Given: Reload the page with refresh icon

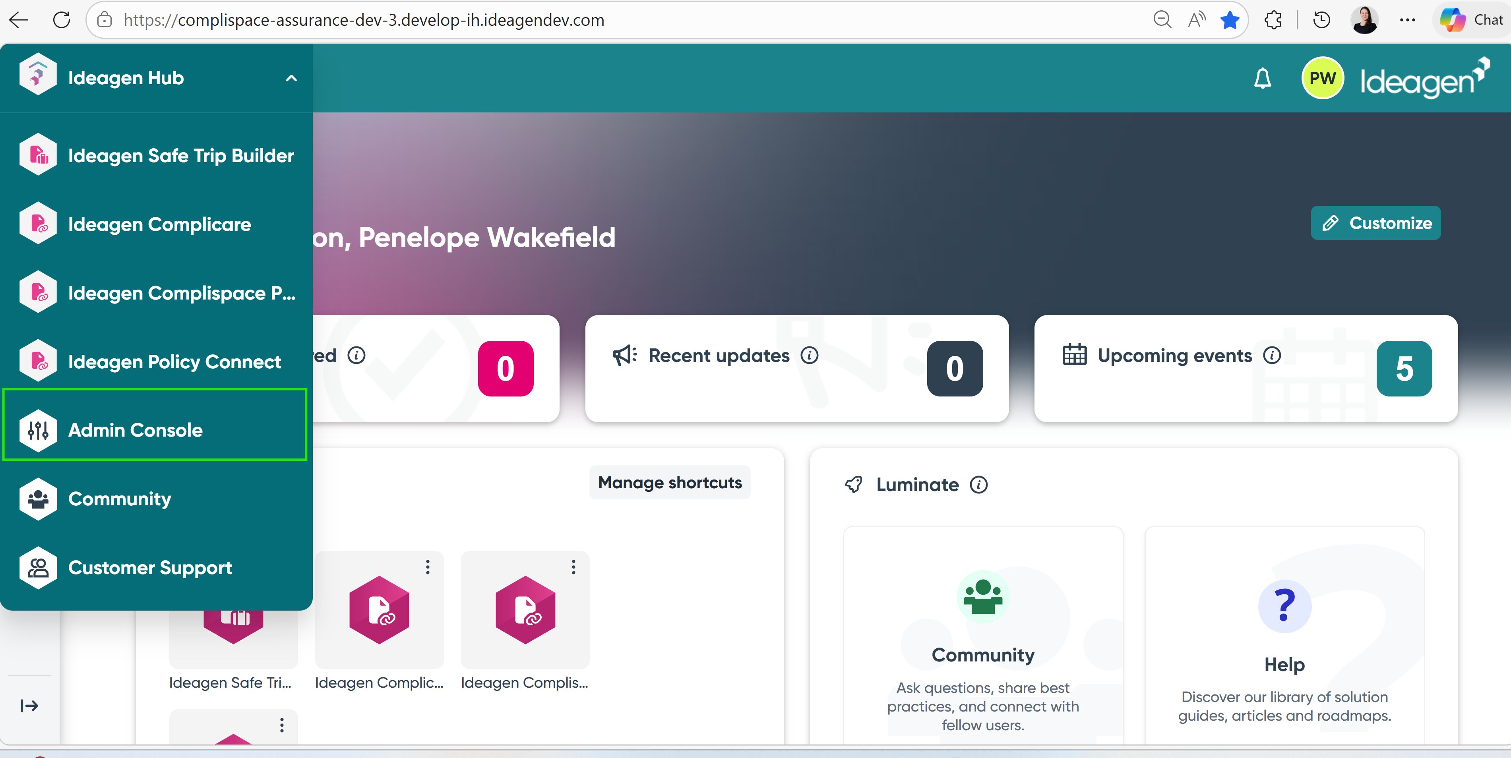Looking at the screenshot, I should [x=62, y=20].
